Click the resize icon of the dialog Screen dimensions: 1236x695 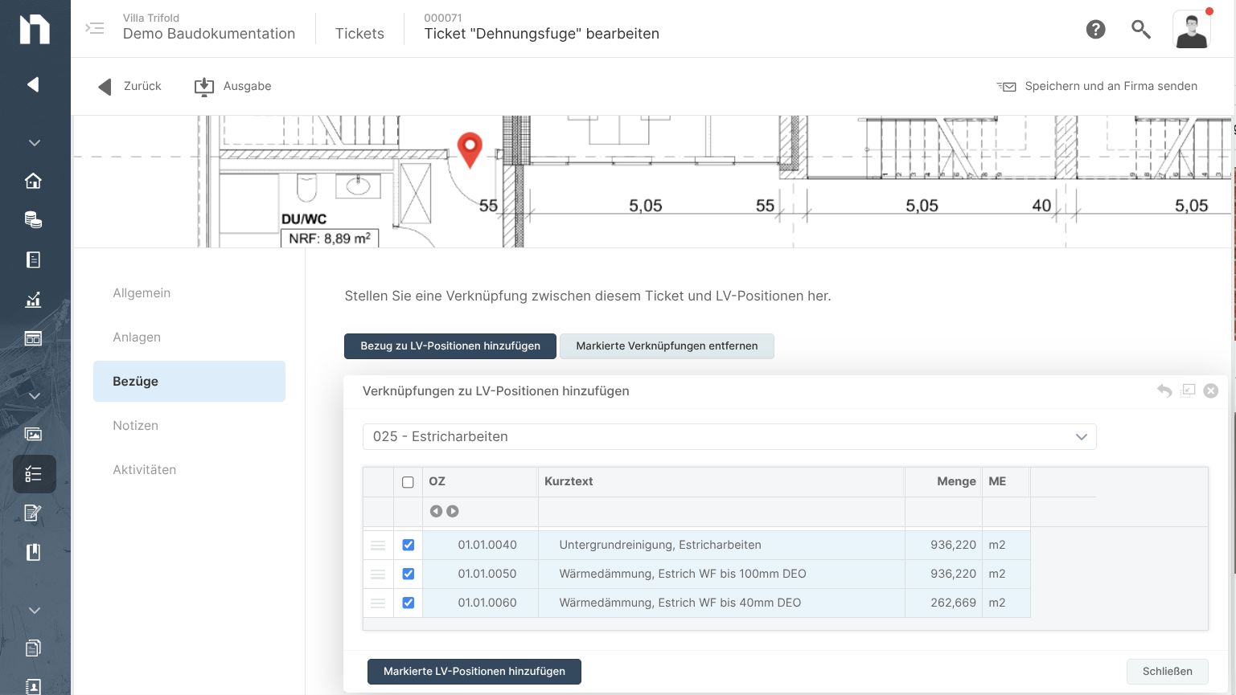(1189, 391)
